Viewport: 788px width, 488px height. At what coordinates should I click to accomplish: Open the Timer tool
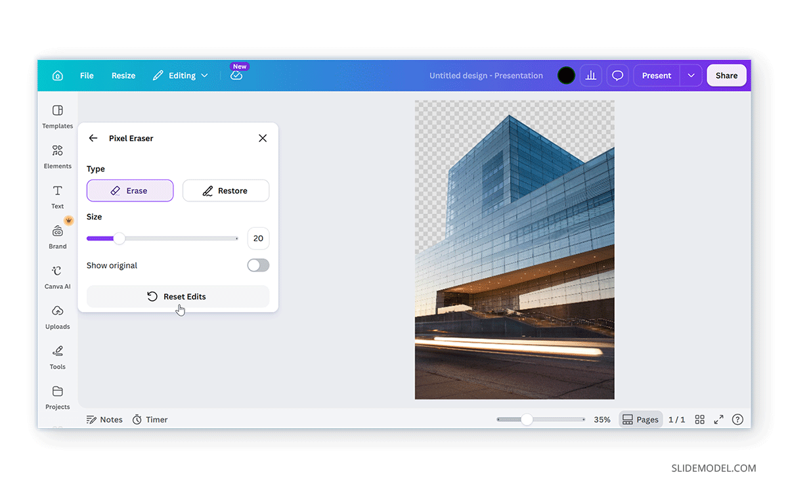(150, 420)
